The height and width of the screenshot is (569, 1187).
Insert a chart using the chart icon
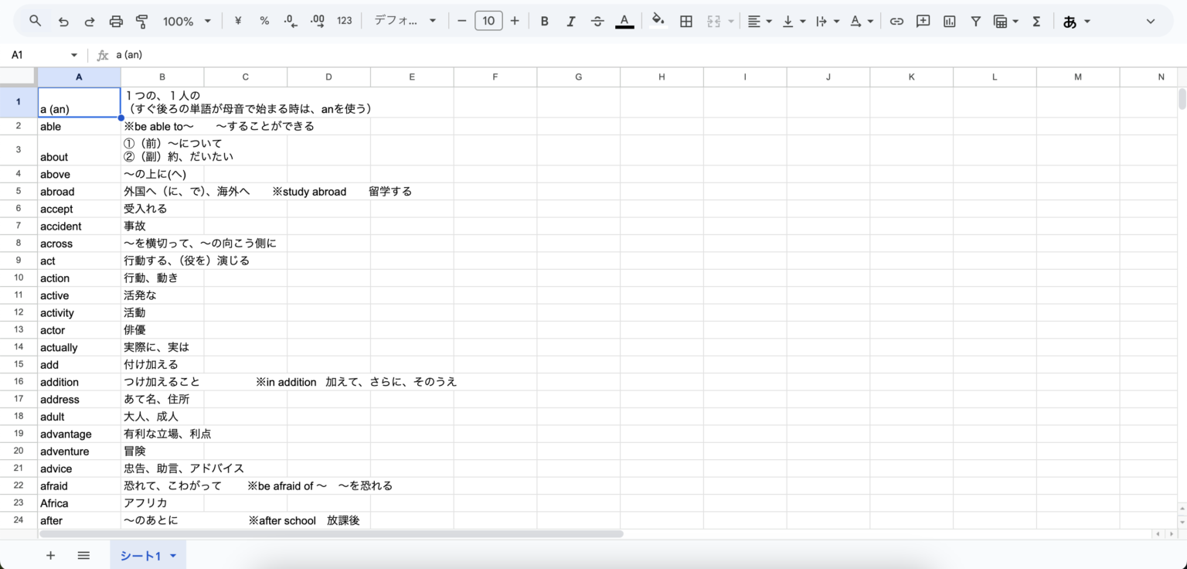click(949, 22)
